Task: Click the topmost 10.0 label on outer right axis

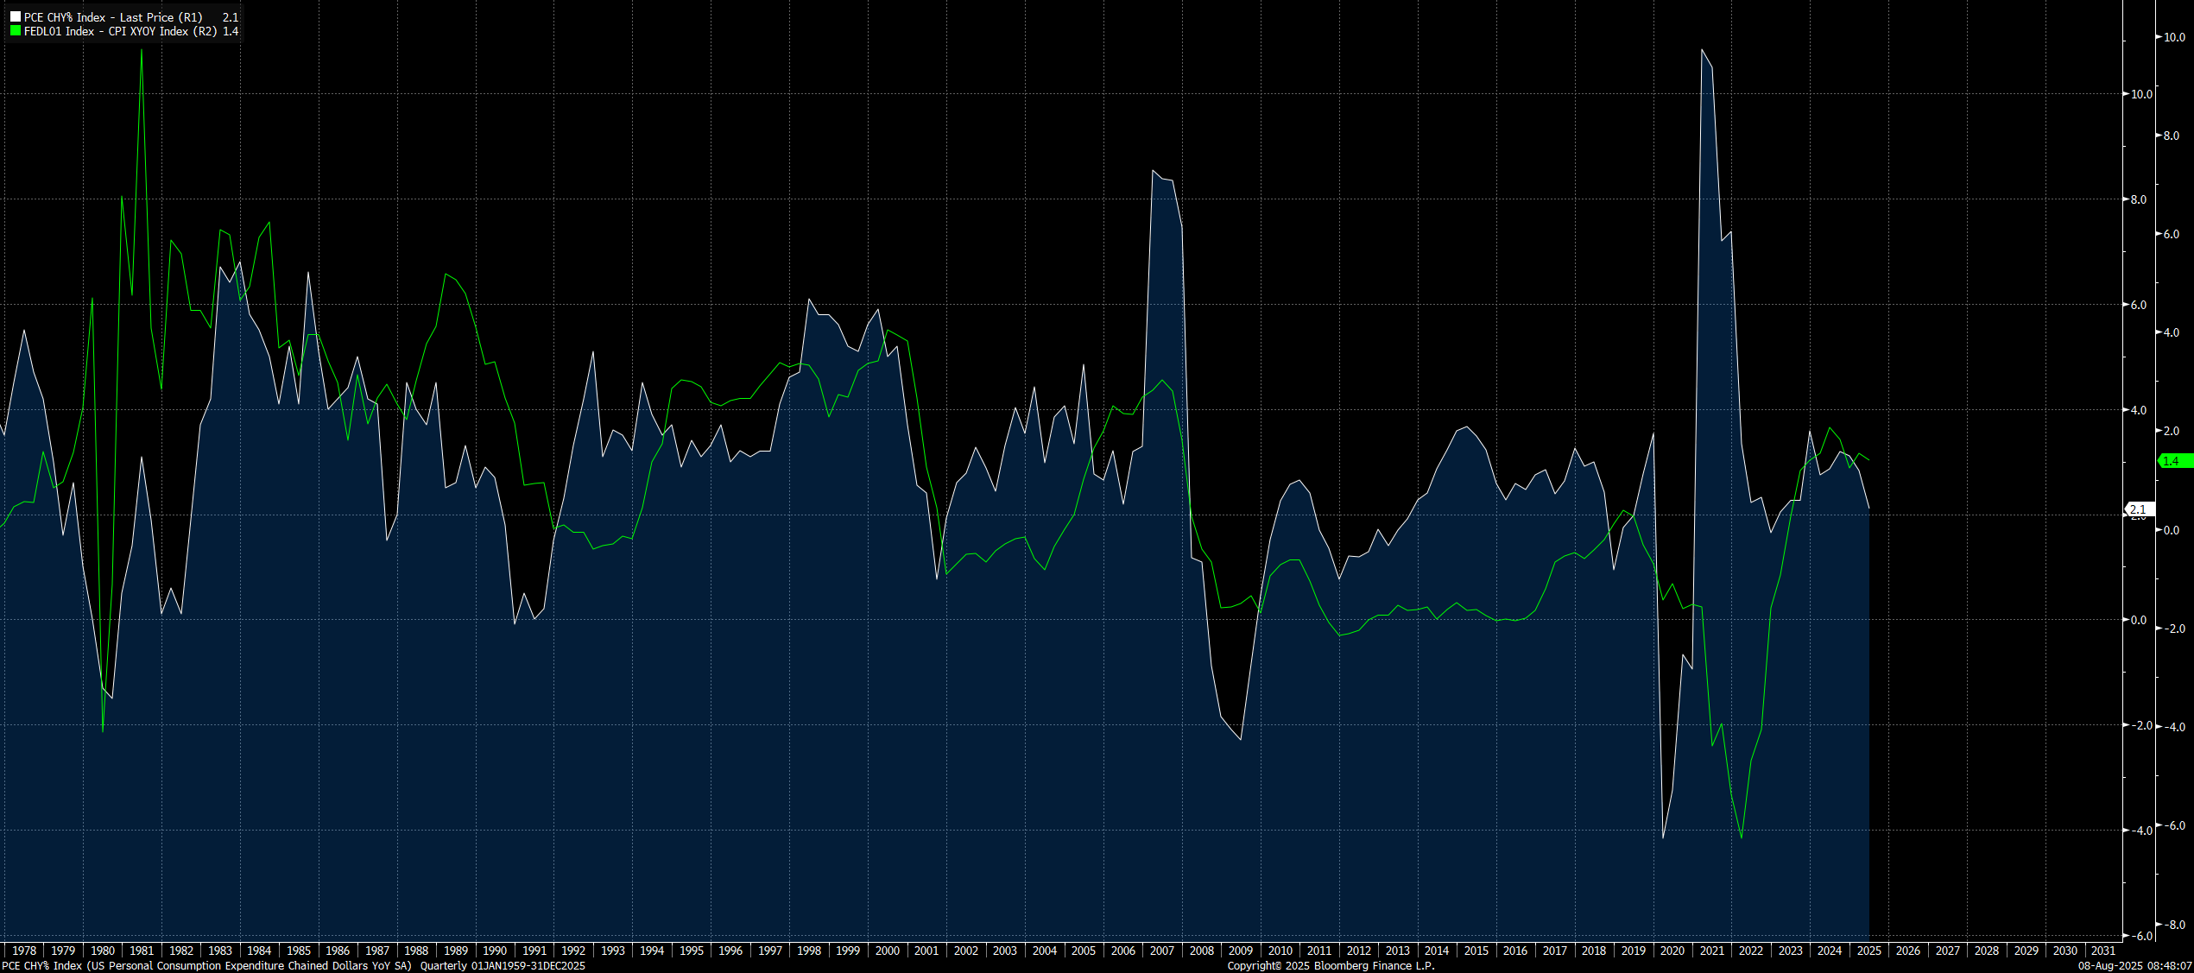Action: tap(2173, 37)
